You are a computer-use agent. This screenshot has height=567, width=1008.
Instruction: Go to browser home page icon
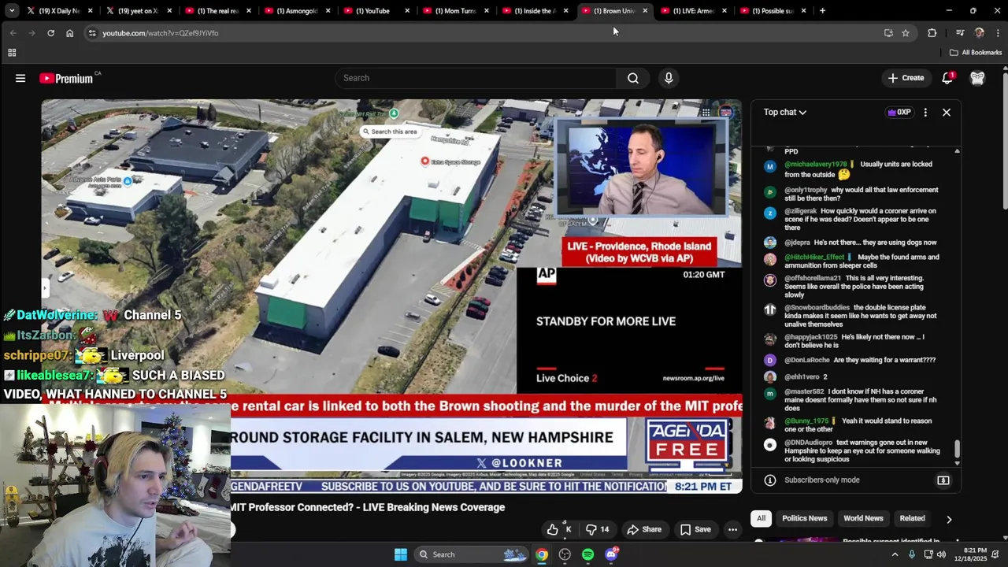point(69,33)
